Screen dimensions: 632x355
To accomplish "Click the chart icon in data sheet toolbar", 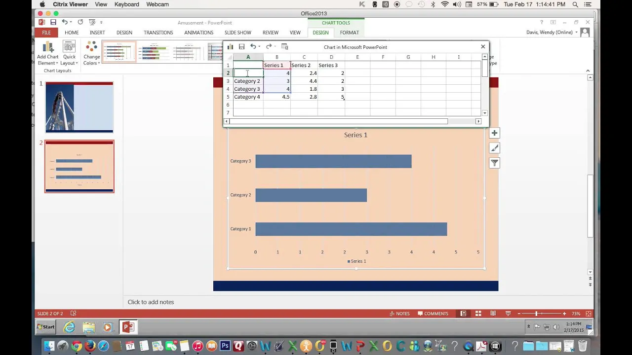I will click(230, 47).
